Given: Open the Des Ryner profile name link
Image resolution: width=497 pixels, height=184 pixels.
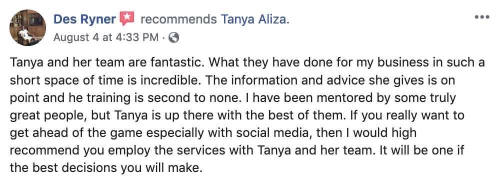Looking at the screenshot, I should [x=84, y=19].
